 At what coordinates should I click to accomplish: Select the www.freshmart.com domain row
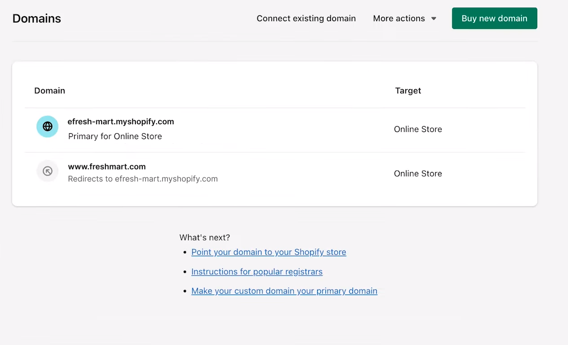[107, 167]
